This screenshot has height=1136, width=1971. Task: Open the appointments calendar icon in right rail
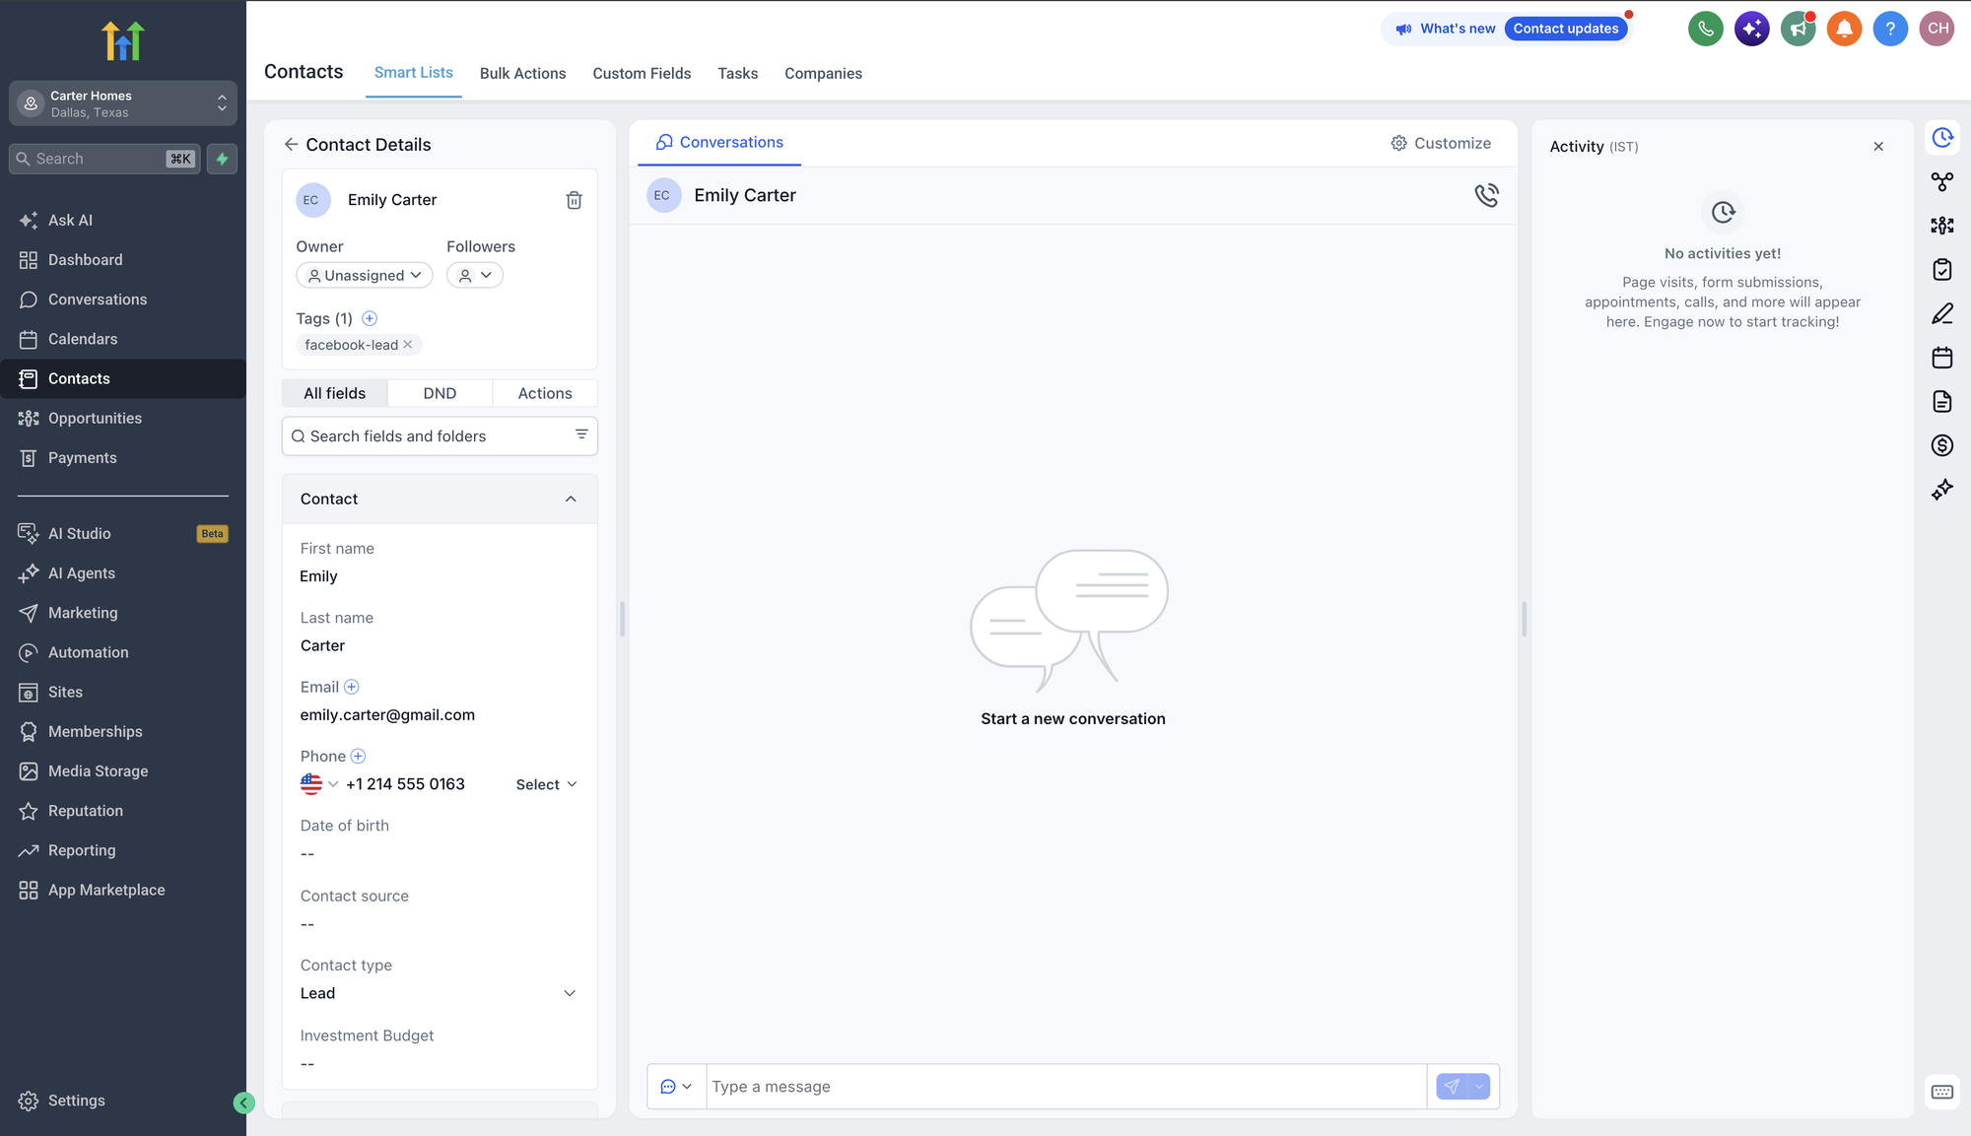pos(1942,358)
